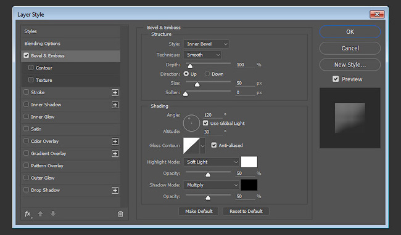This screenshot has width=401, height=235.
Task: Click the OK button
Action: [350, 32]
